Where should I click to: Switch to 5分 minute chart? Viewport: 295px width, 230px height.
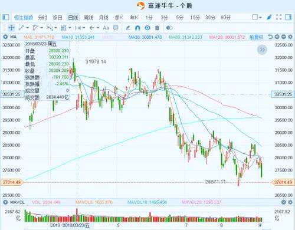tap(179, 18)
